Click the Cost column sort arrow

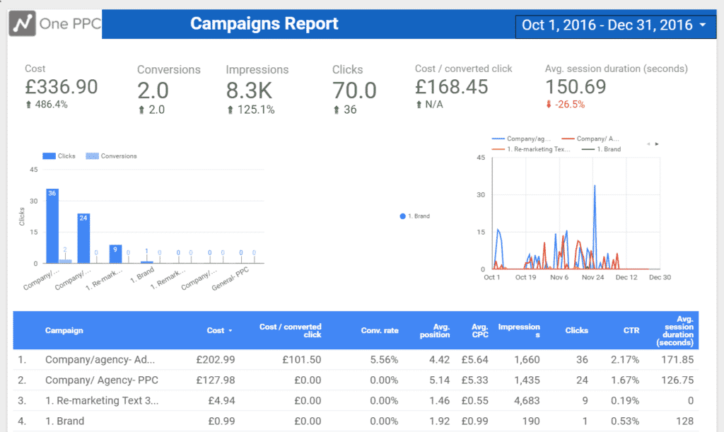230,331
